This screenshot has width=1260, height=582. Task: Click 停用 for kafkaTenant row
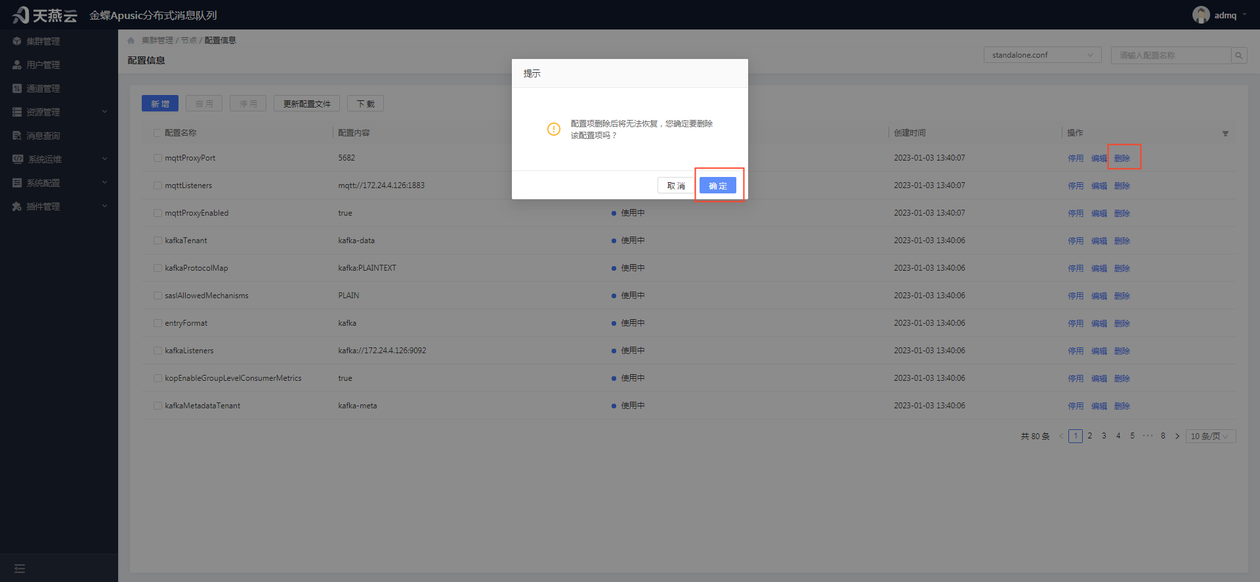click(1076, 241)
